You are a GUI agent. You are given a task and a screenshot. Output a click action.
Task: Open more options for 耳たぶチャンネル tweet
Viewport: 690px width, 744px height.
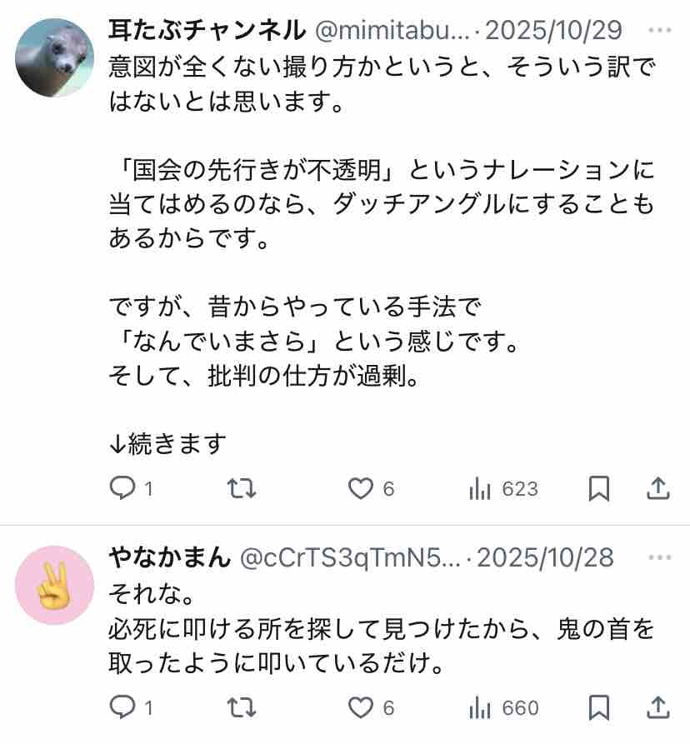[660, 30]
